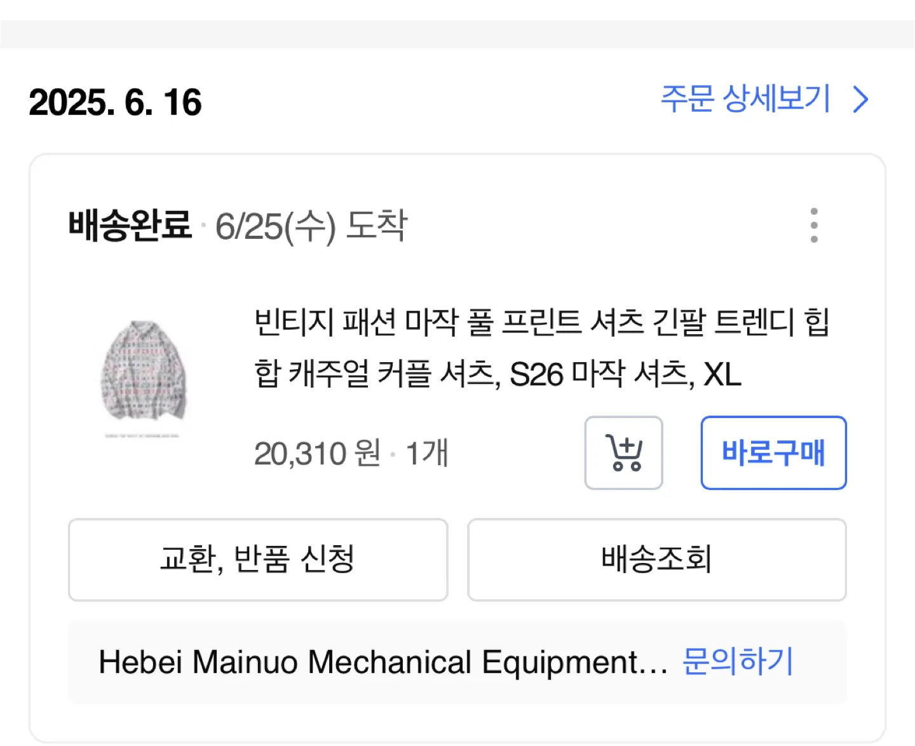Add the shirt to cart via cart icon
Screen dimensions: 915x746
[623, 453]
